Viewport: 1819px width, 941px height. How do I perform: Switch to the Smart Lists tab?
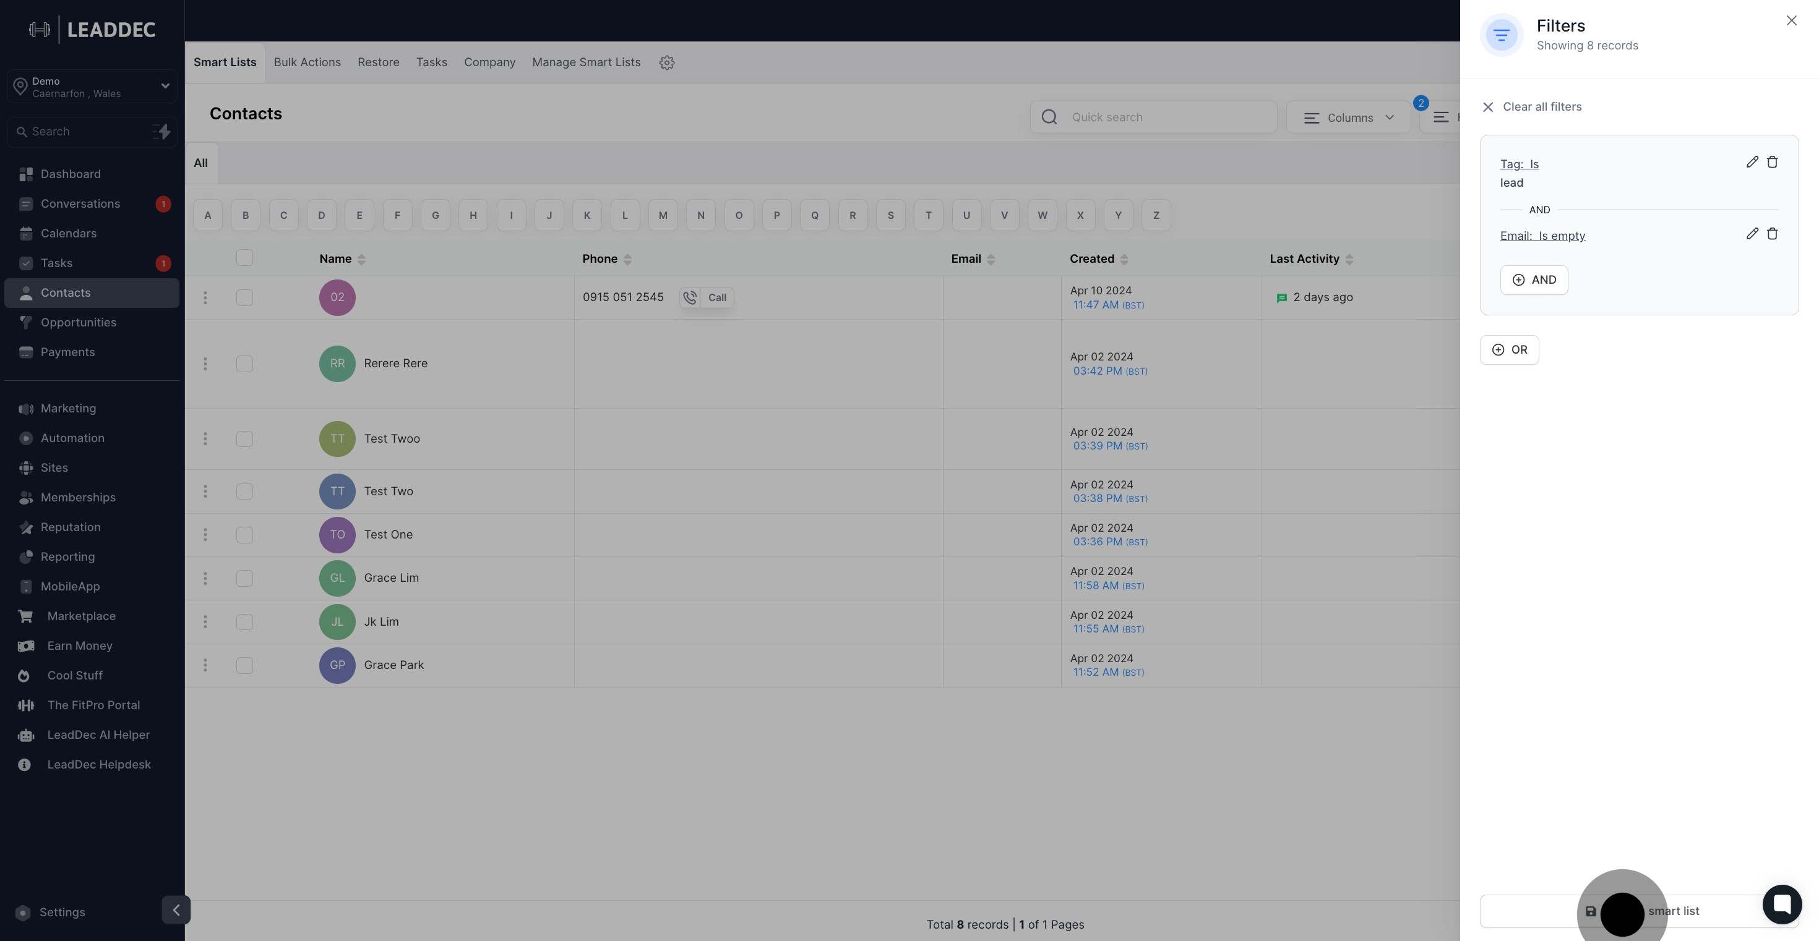coord(225,63)
